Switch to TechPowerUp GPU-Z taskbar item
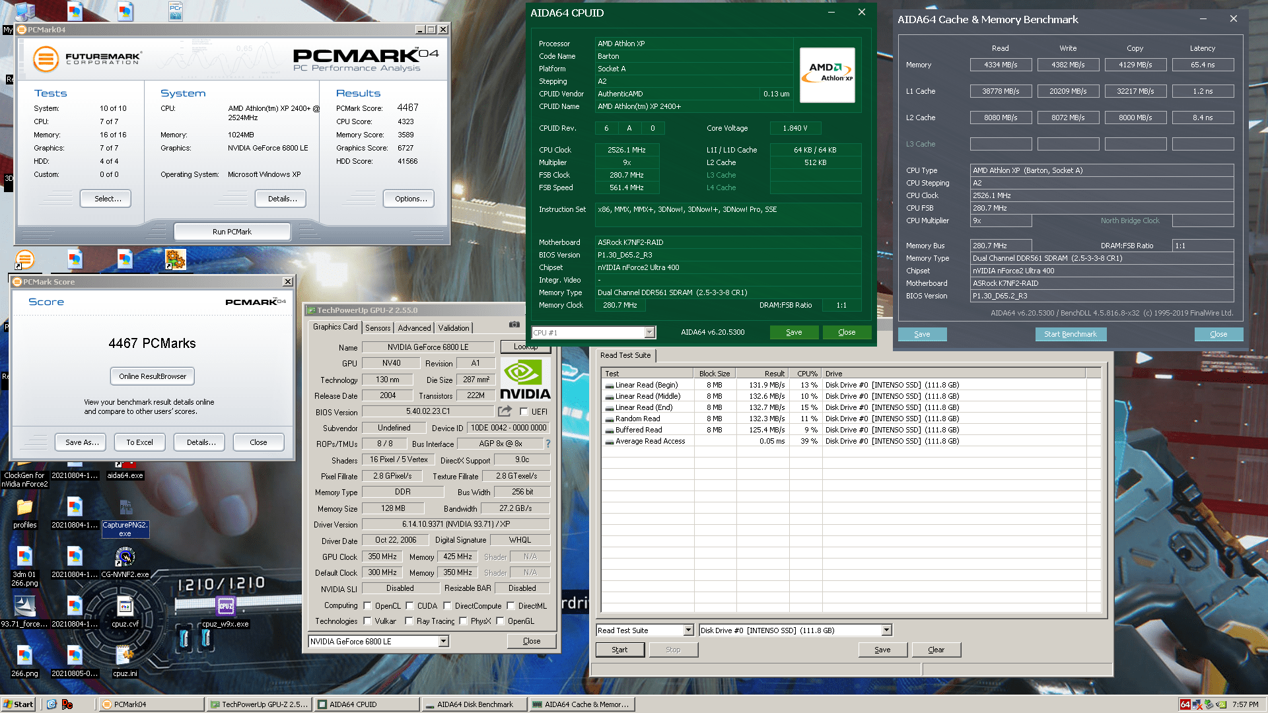Image resolution: width=1268 pixels, height=713 pixels. click(259, 704)
